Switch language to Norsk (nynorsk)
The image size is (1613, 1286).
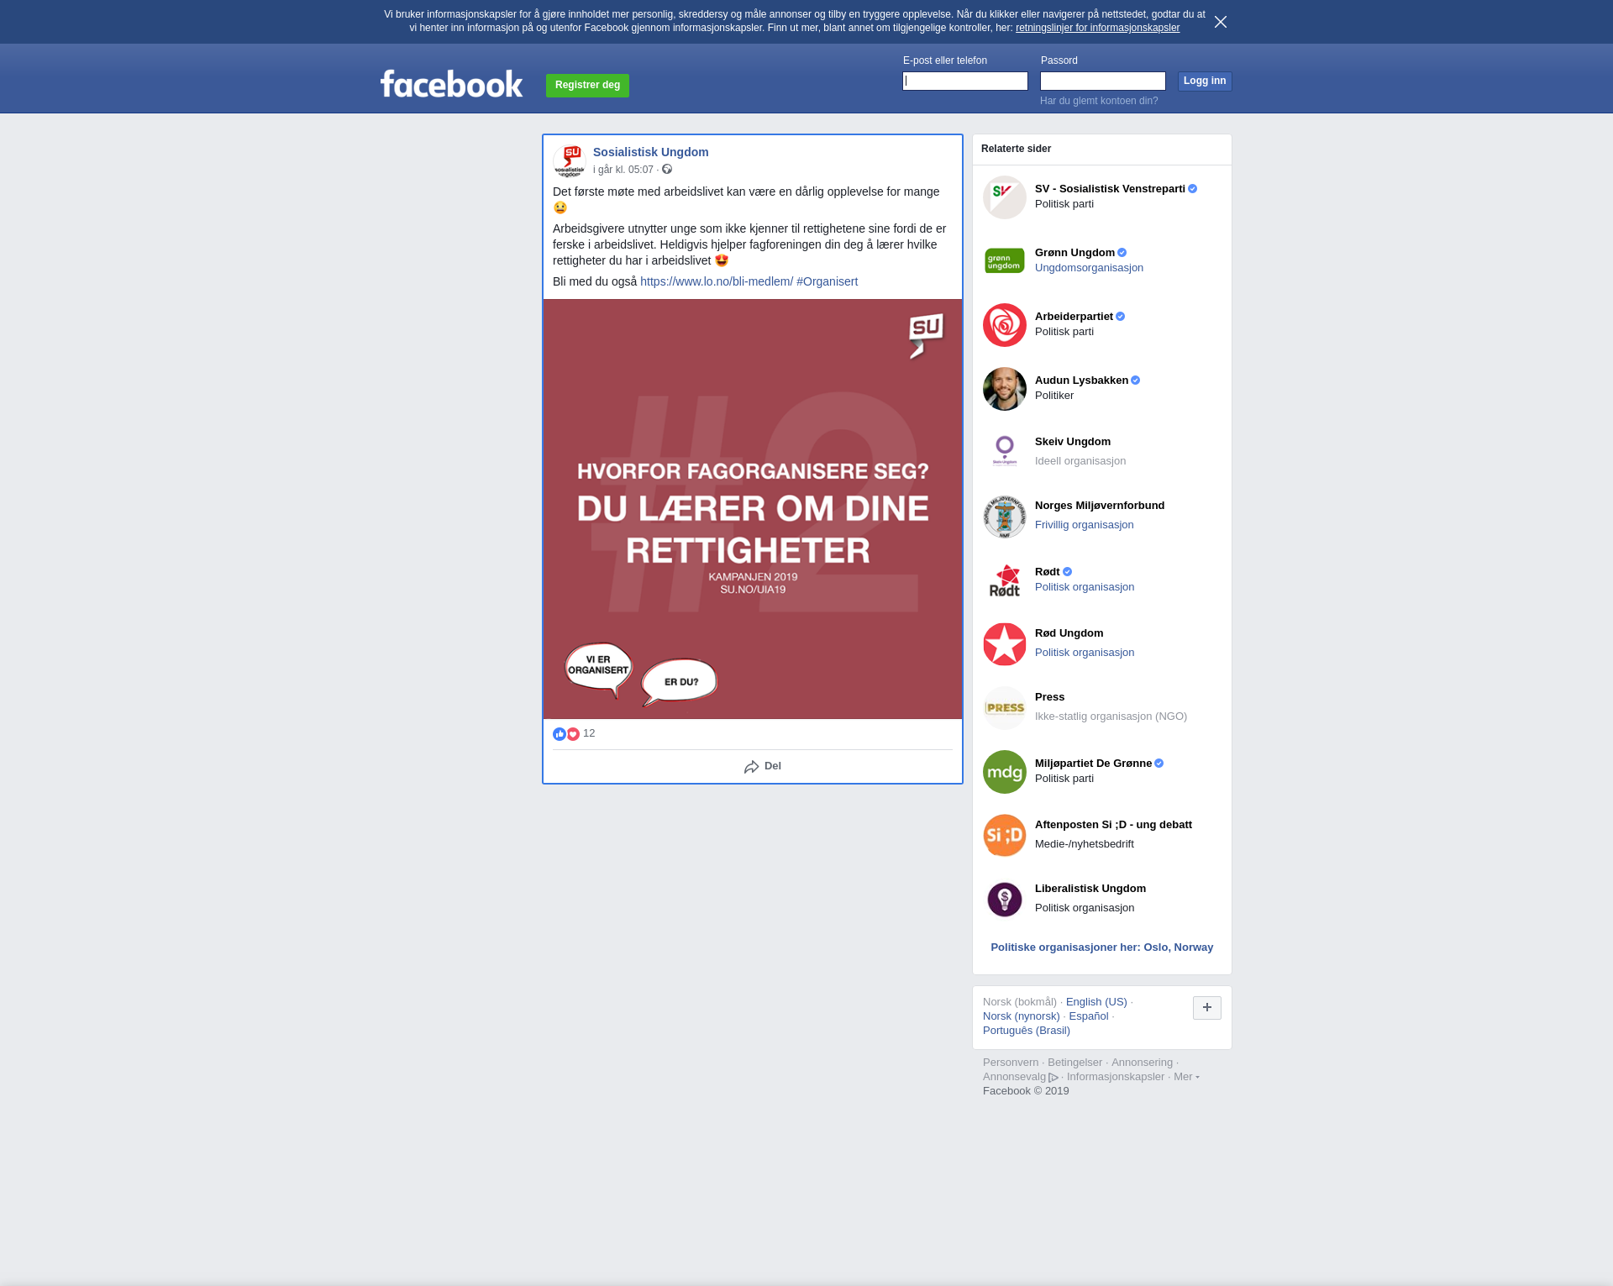[1022, 1016]
